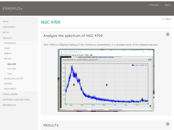Image resolution: width=174 pixels, height=130 pixels.
Task: Open CONCLUSIONS in the sidebar
Action: [10, 94]
